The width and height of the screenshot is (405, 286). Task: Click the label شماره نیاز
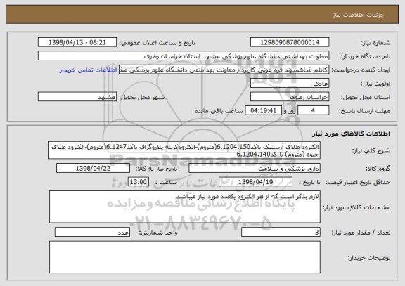[375, 43]
